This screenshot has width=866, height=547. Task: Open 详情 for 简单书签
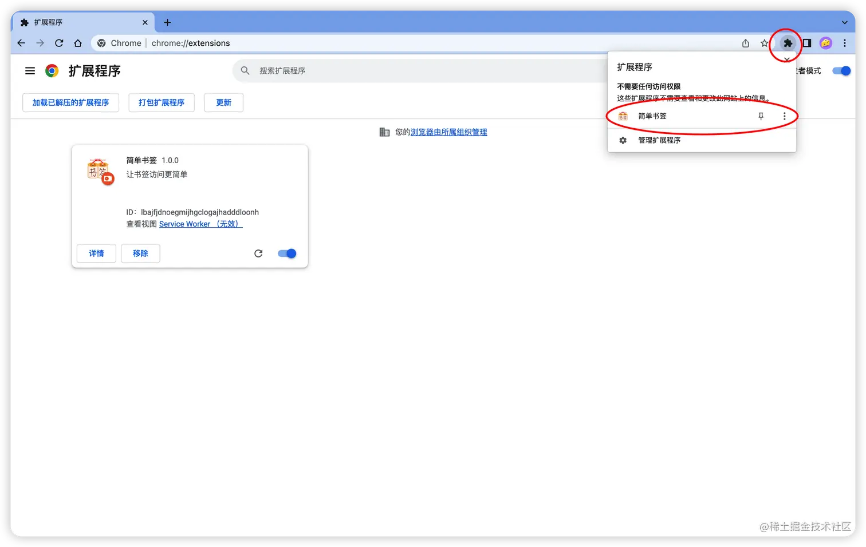96,253
